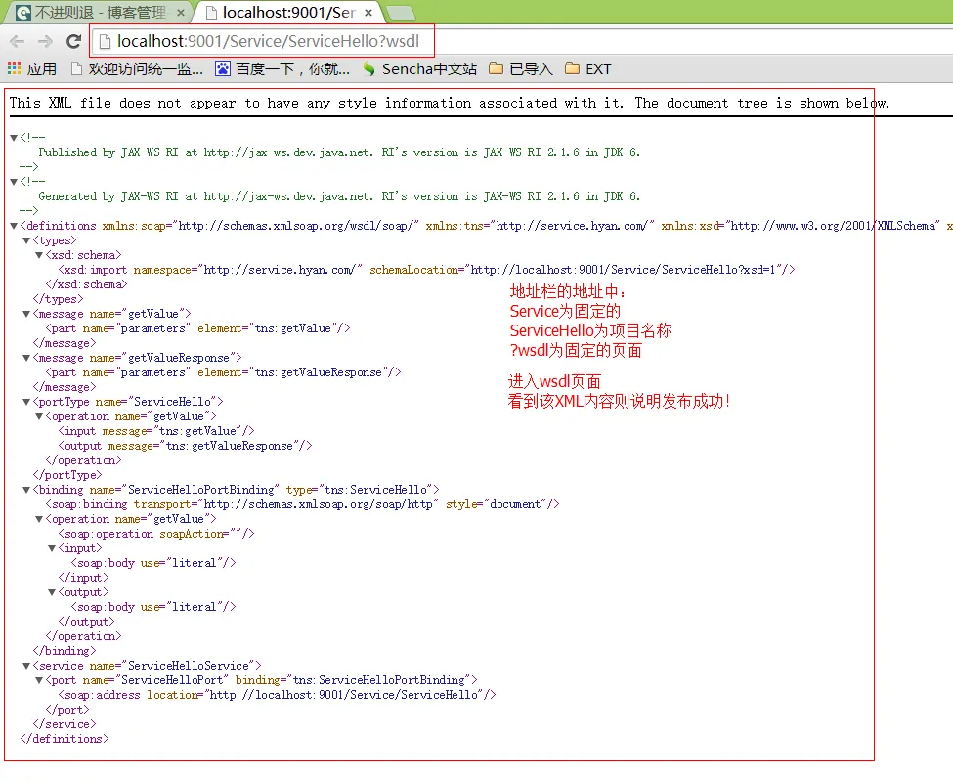
Task: Collapse the port ServiceHelloPort node
Action: point(39,680)
